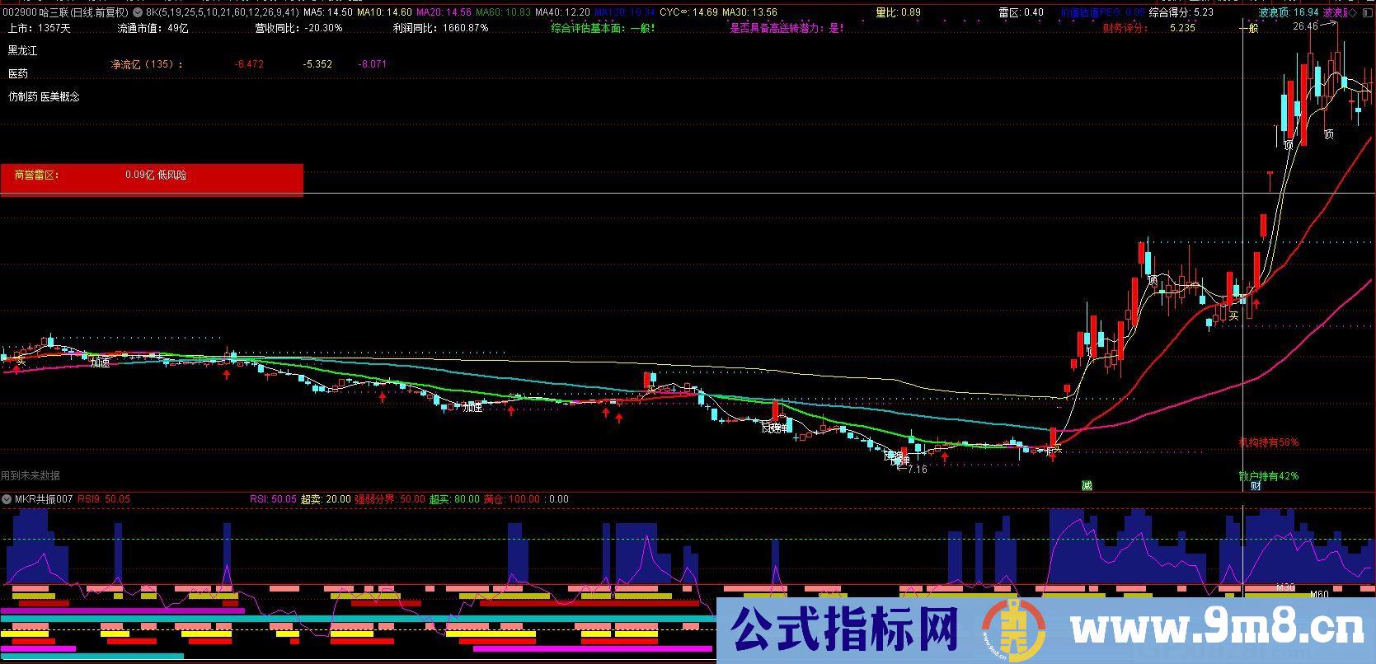Open the 8K indicator dropdown arrow
Image resolution: width=1376 pixels, height=664 pixels.
point(137,13)
